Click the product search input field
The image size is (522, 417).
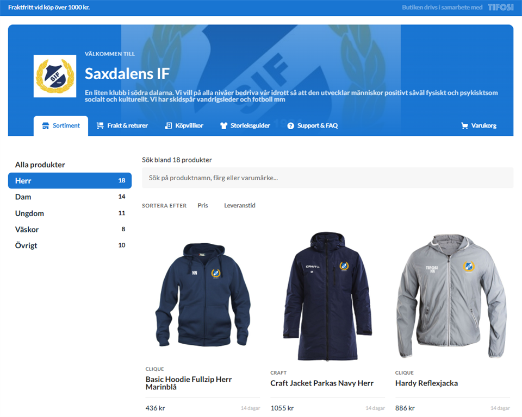click(x=327, y=178)
